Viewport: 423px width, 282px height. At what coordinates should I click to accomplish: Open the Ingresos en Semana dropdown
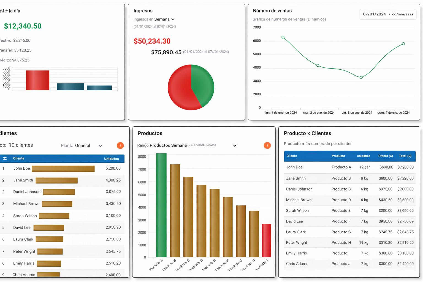pyautogui.click(x=173, y=19)
